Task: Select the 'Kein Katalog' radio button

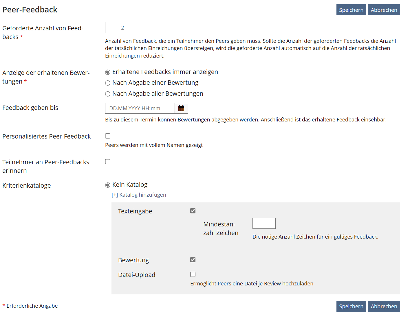Action: [108, 185]
